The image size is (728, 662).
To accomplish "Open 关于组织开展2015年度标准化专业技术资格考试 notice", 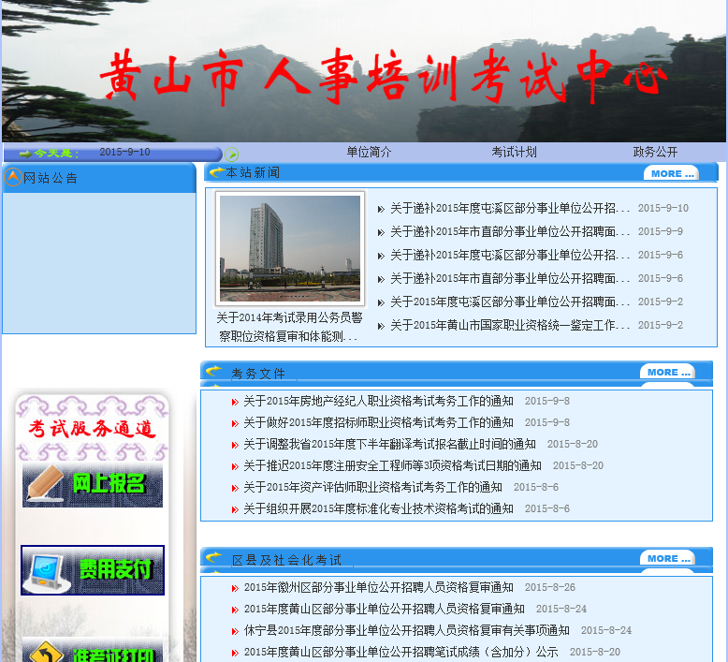I will pyautogui.click(x=378, y=508).
